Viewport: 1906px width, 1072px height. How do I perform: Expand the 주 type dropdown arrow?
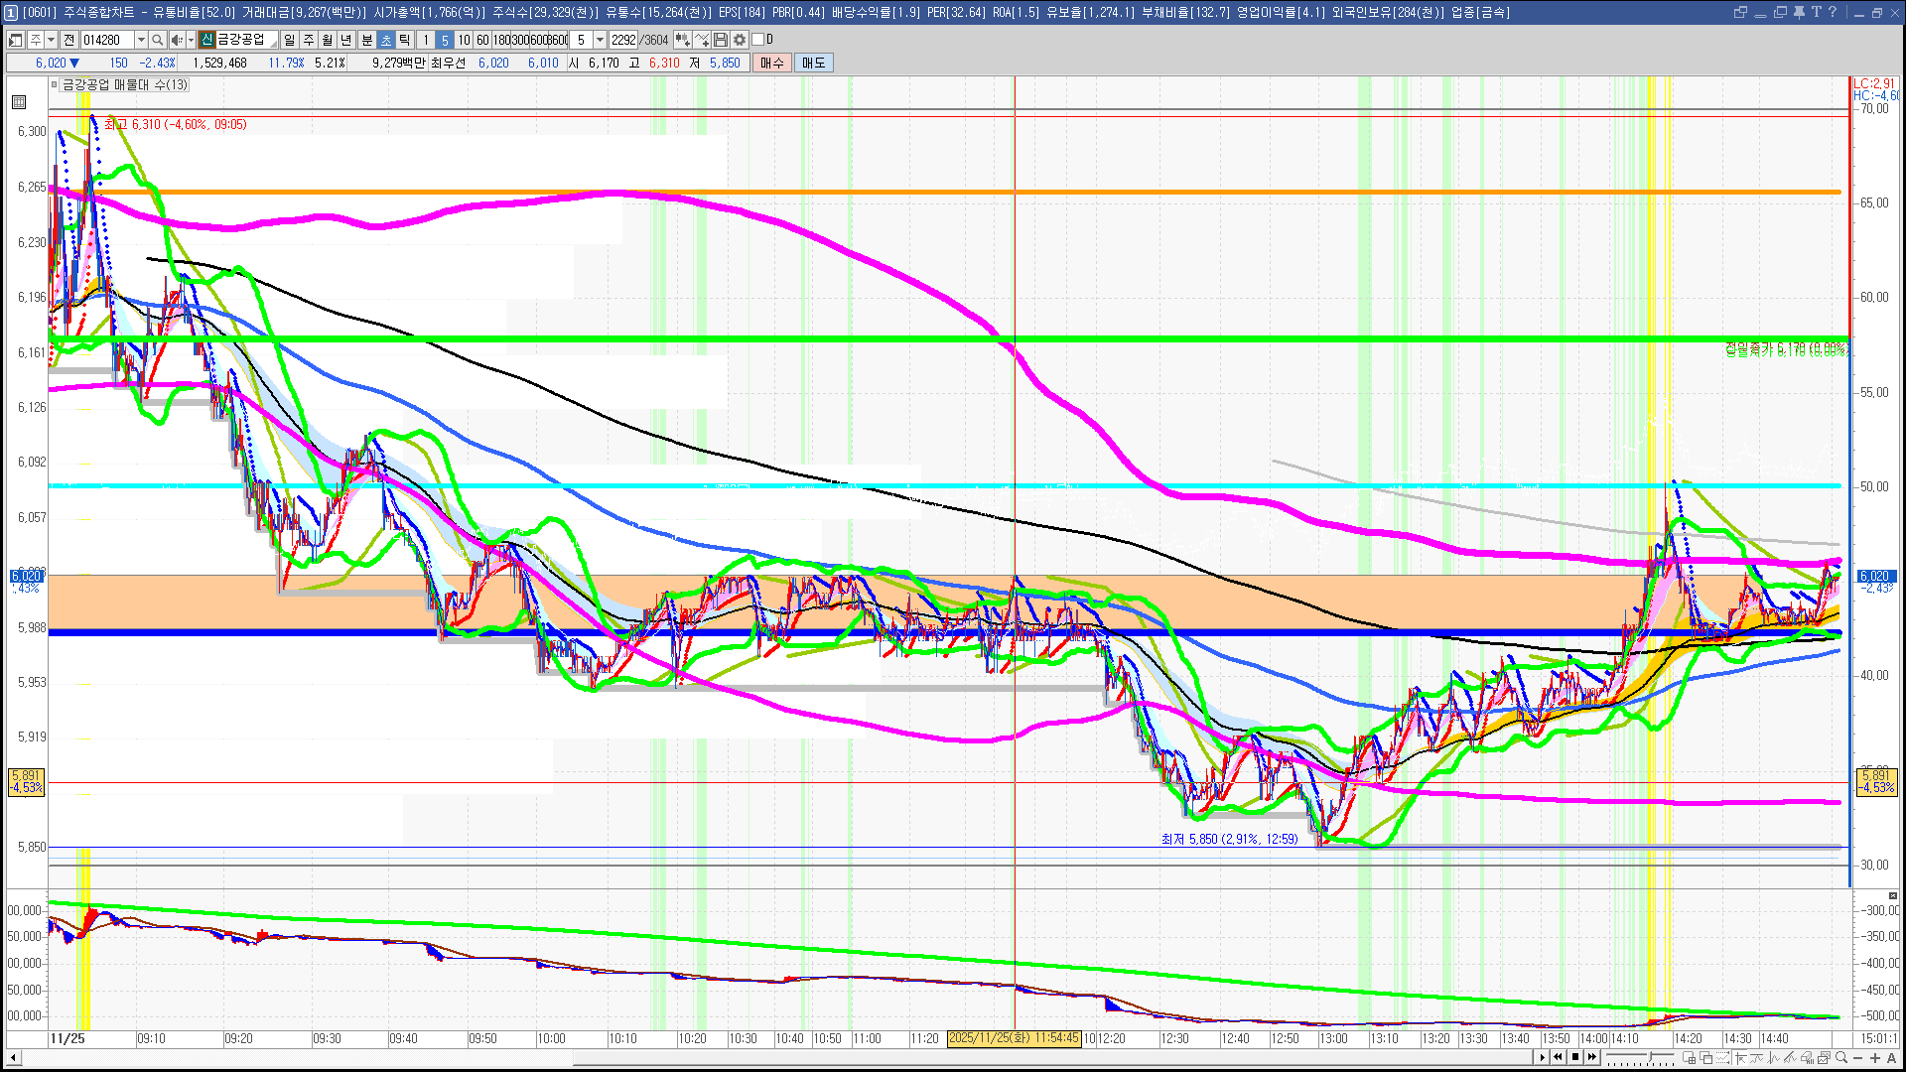pyautogui.click(x=51, y=40)
